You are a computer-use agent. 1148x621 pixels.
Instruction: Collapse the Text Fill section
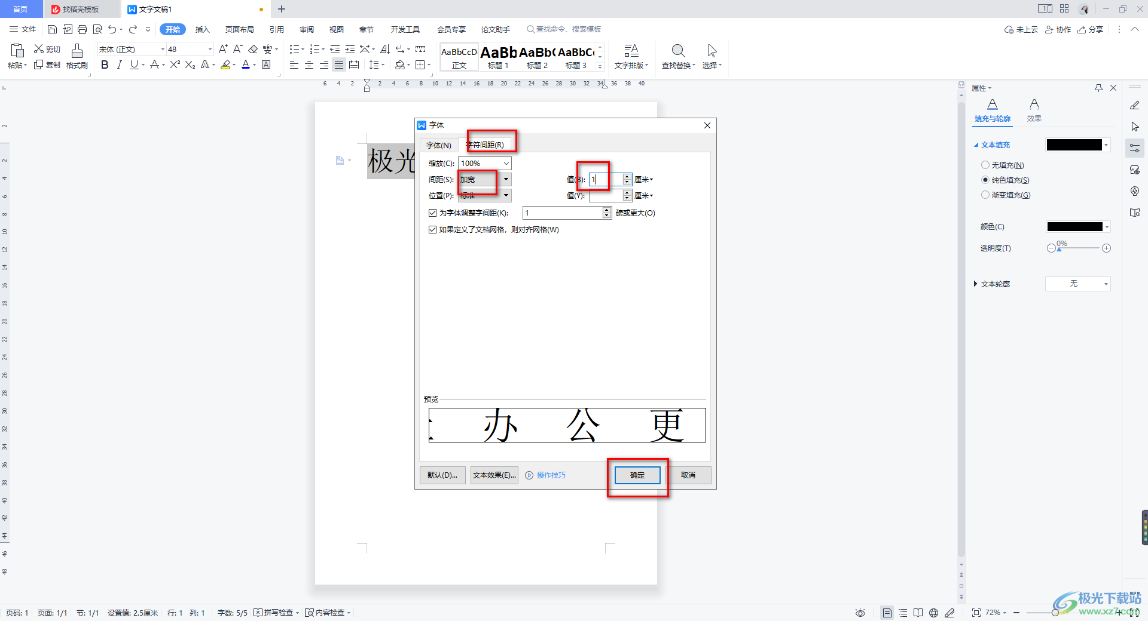tap(976, 145)
